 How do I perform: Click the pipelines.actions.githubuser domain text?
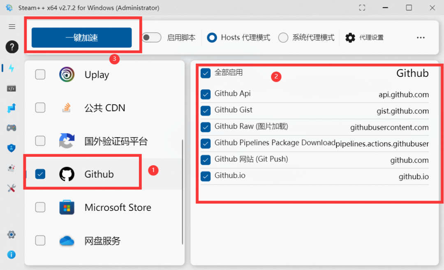(x=382, y=144)
